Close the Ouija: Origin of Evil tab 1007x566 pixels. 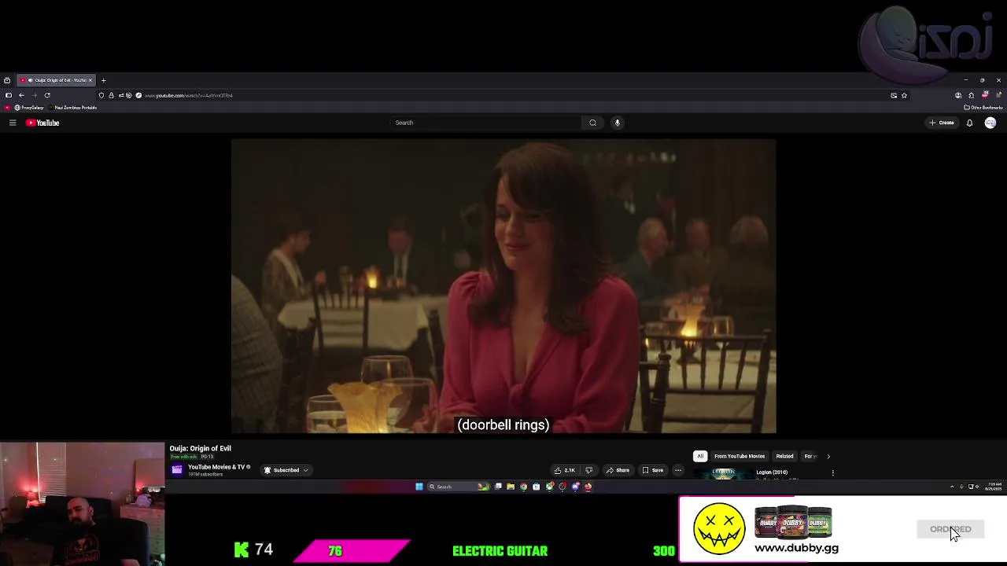90,80
